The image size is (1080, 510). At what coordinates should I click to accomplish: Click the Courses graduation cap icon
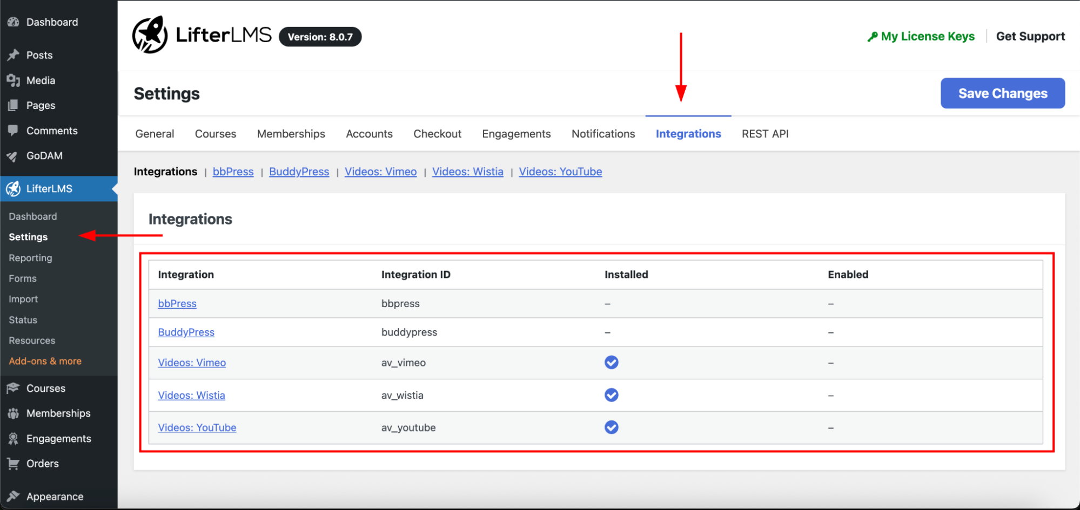tap(13, 388)
